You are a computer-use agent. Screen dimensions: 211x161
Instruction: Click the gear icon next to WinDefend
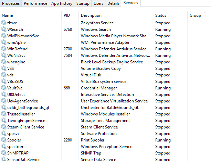click(4, 49)
